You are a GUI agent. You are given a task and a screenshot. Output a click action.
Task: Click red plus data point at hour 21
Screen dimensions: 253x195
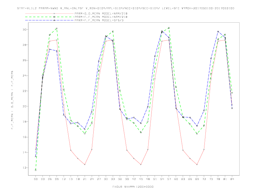[x=85, y=165]
